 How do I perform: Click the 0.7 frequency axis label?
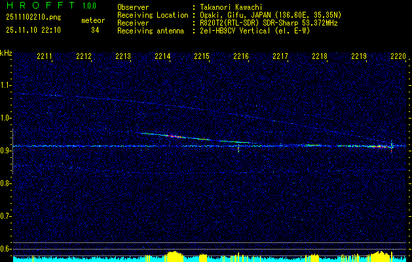[6, 215]
